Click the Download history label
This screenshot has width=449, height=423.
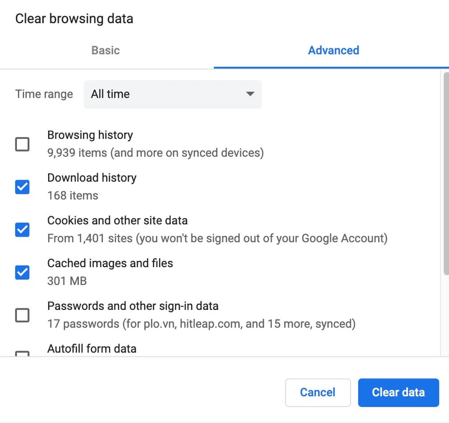click(x=92, y=178)
